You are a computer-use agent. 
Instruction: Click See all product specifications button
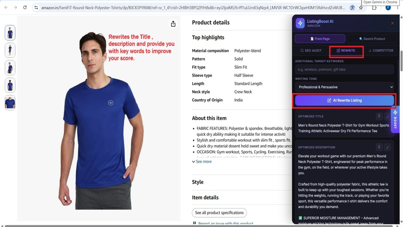pyautogui.click(x=219, y=213)
